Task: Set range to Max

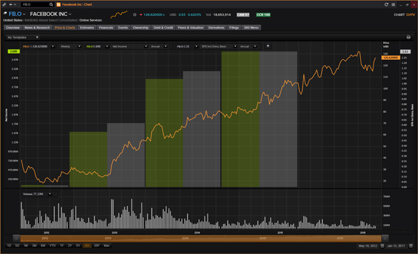Action: pos(107,246)
